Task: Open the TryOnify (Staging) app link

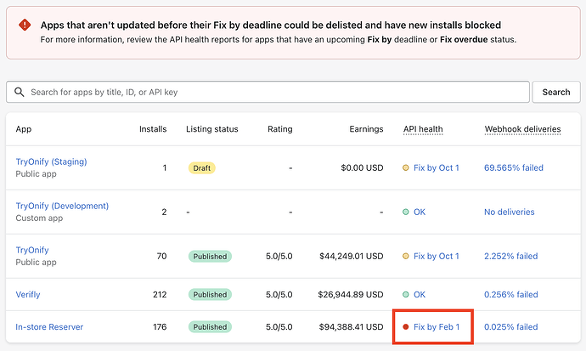Action: coord(51,161)
